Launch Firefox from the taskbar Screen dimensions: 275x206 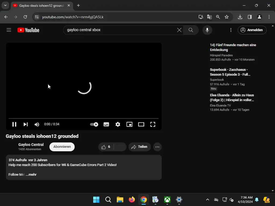[132, 200]
